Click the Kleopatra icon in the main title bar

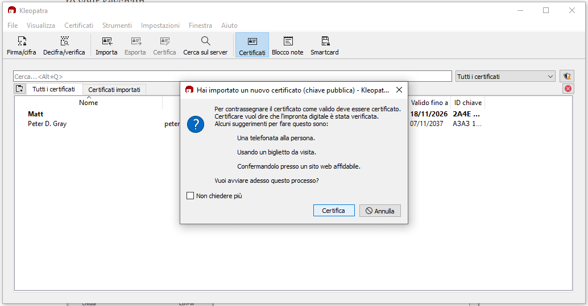12,10
